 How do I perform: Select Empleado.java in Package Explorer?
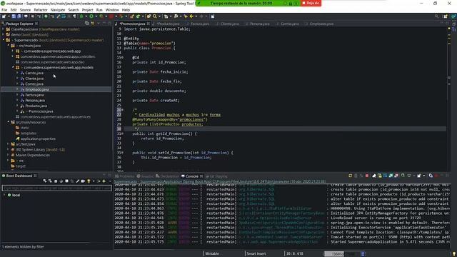click(36, 89)
